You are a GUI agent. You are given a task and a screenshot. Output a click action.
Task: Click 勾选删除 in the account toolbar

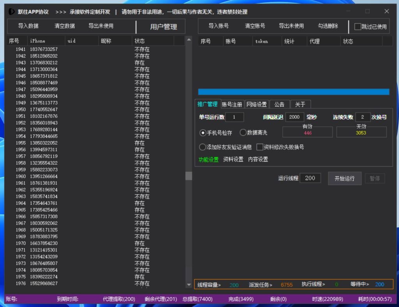[x=328, y=26]
